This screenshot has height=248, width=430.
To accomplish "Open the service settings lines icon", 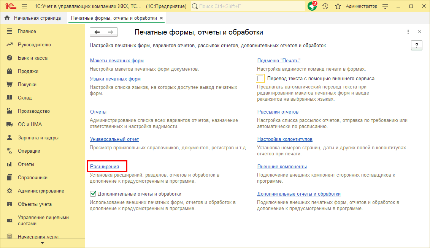I will coord(385,6).
